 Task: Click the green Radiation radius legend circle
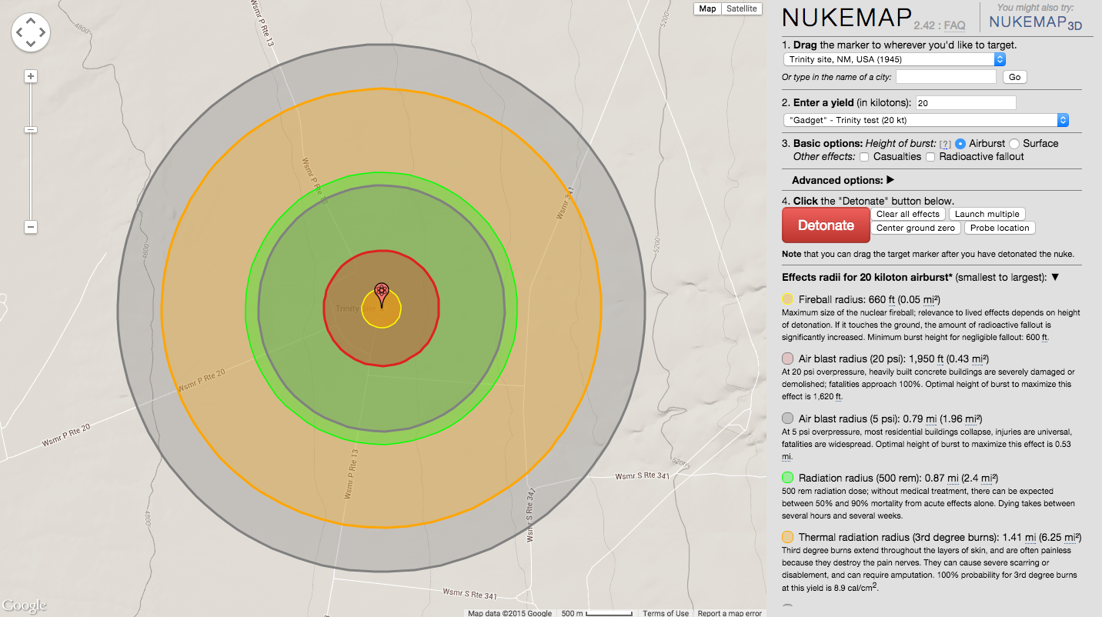(x=787, y=478)
